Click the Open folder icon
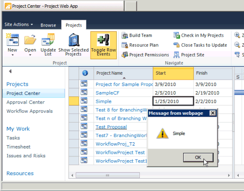 [x=30, y=40]
